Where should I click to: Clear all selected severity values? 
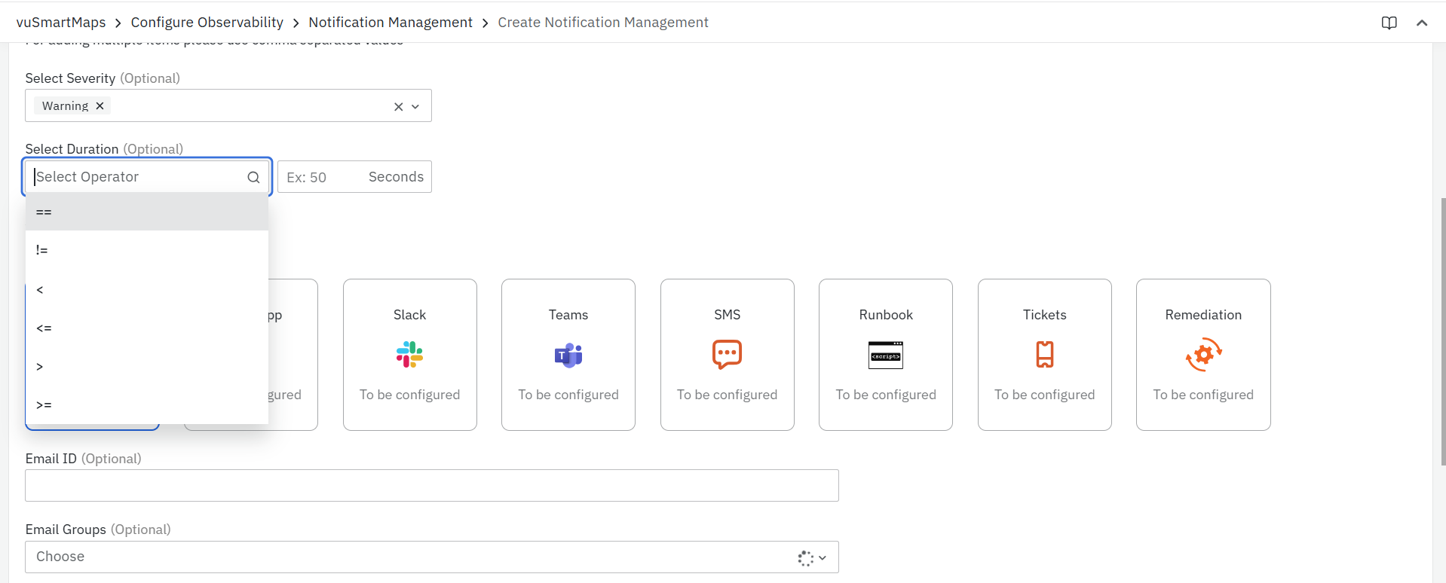398,107
